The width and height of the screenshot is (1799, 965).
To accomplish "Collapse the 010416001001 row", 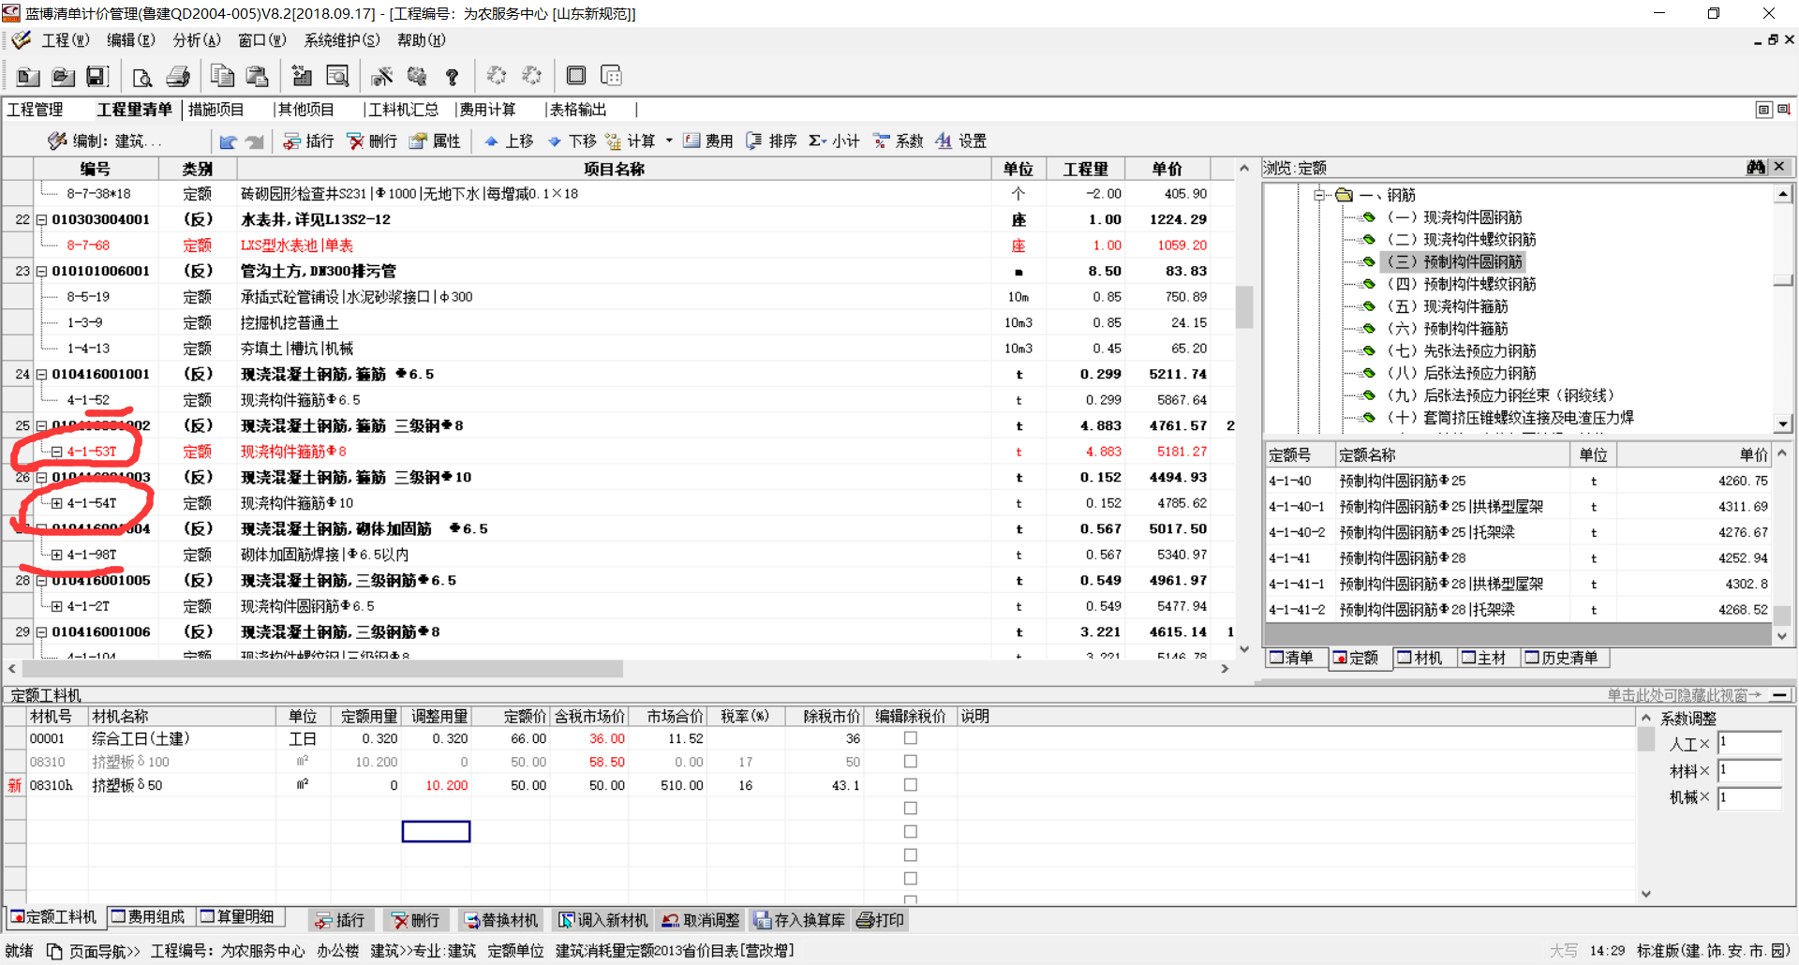I will coord(41,375).
